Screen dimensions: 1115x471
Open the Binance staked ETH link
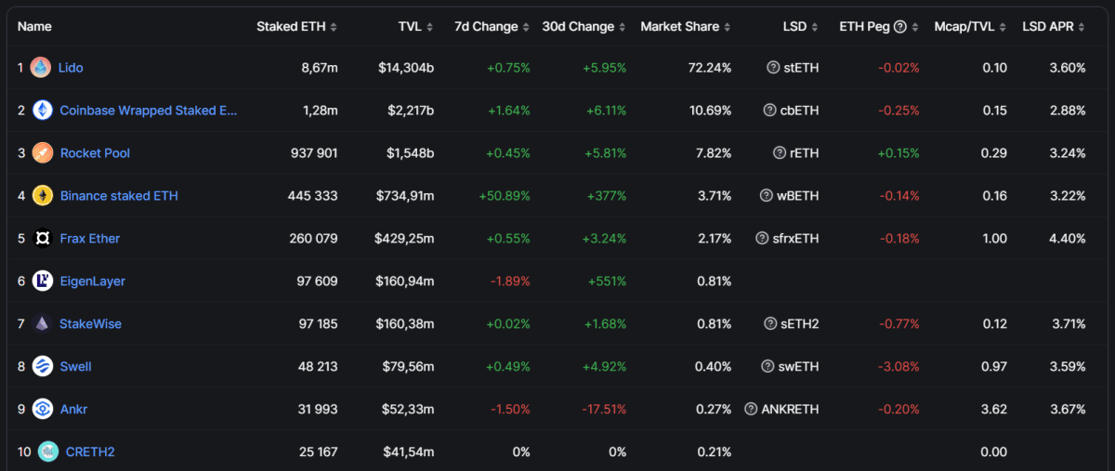[119, 196]
